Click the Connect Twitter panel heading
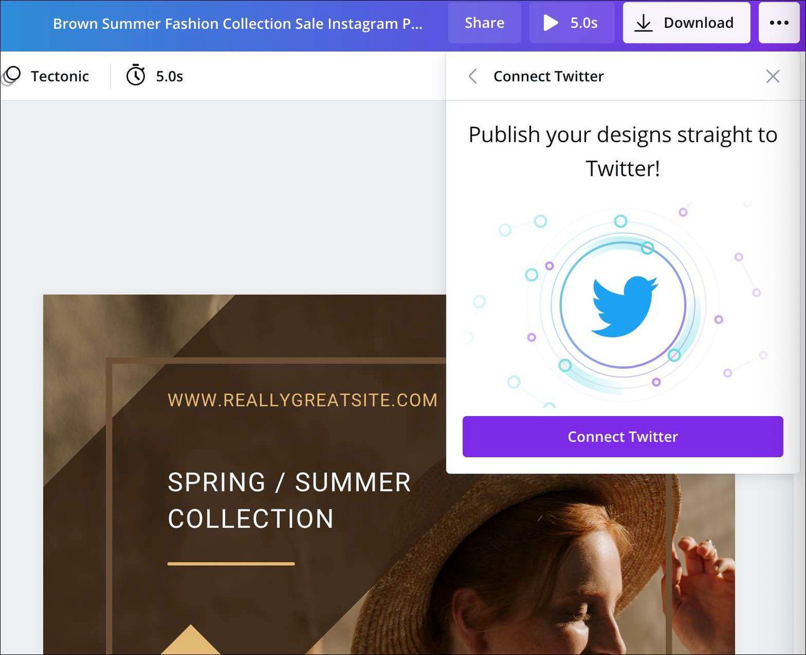Screen dimensions: 806x655 (x=548, y=76)
